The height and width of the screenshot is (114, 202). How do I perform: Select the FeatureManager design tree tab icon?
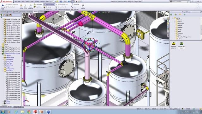[2, 15]
